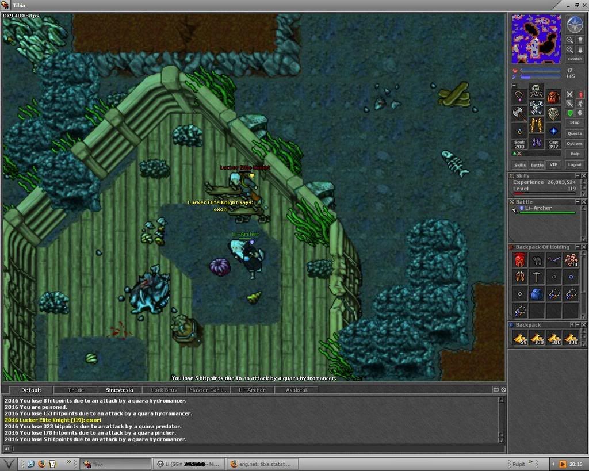This screenshot has width=589, height=471.
Task: Click the hitpoints bar
Action: click(x=541, y=70)
